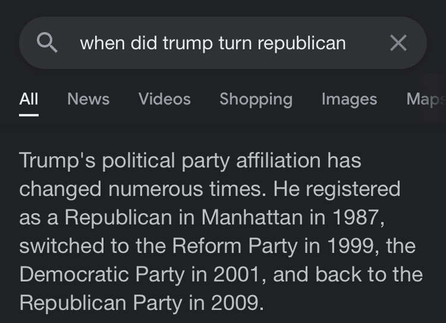Go to the Shopping tab

(x=256, y=99)
